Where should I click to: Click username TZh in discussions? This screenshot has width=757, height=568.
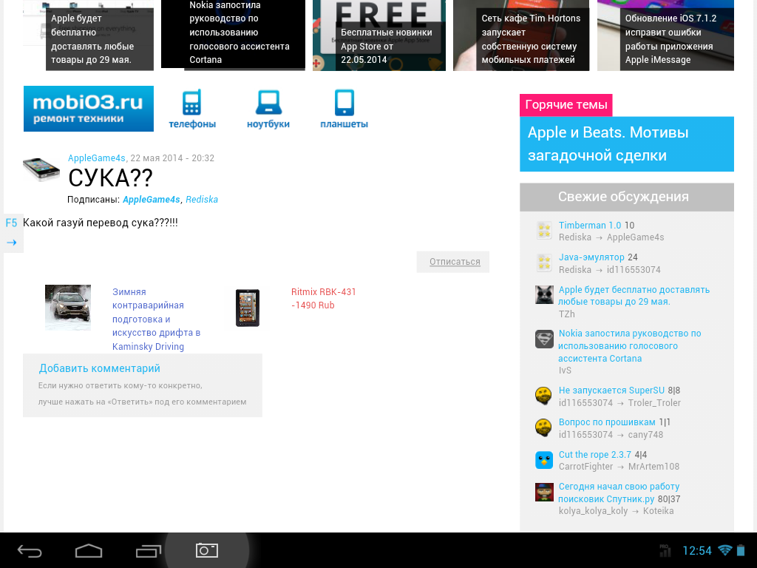(567, 314)
